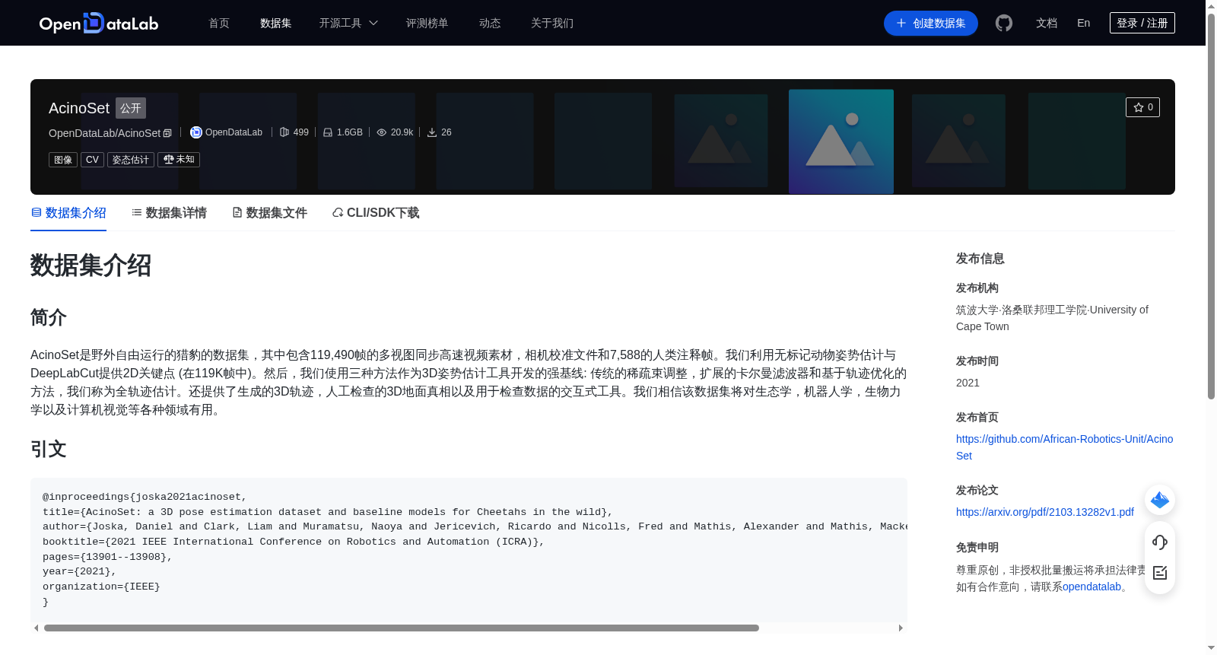Click the page vertical scrollbar
This screenshot has width=1217, height=655.
pyautogui.click(x=1211, y=205)
